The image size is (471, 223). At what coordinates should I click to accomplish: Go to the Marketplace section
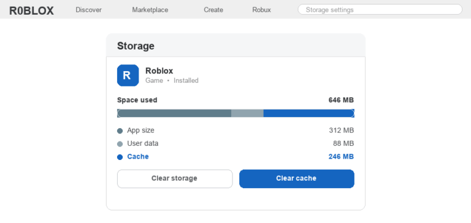(150, 10)
